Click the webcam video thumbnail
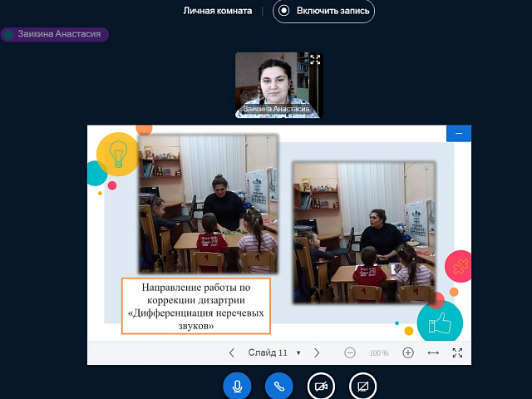Screen dimensions: 532x399 click(278, 81)
